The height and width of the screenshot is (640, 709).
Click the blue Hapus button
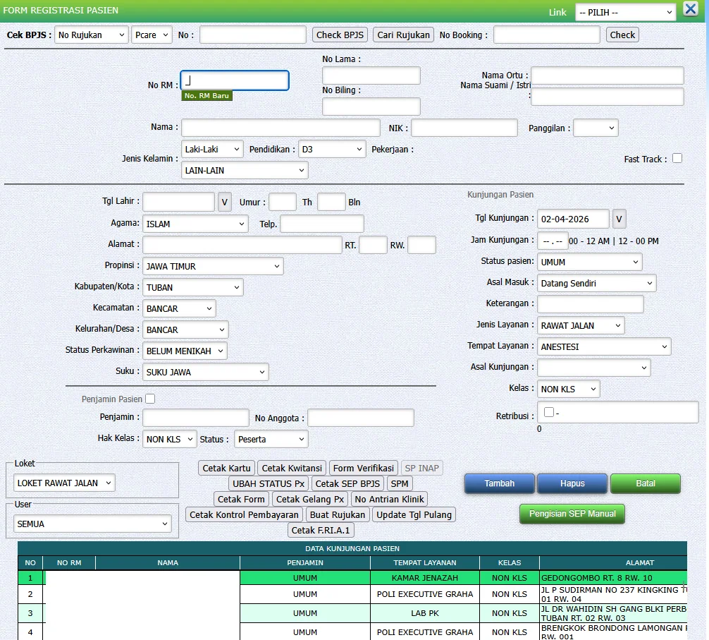click(572, 483)
